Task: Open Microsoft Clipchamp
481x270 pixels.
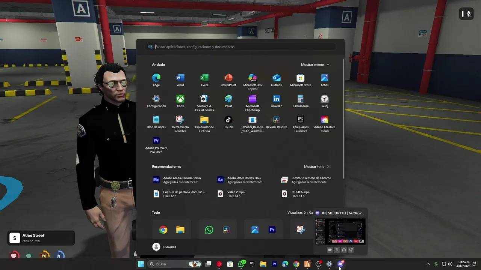Action: 253,103
